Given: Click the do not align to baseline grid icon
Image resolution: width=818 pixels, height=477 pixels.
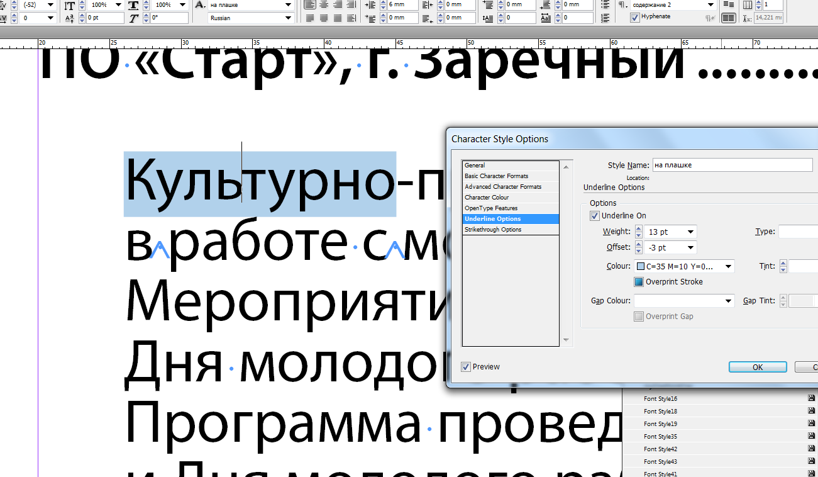Looking at the screenshot, I should [x=729, y=4].
